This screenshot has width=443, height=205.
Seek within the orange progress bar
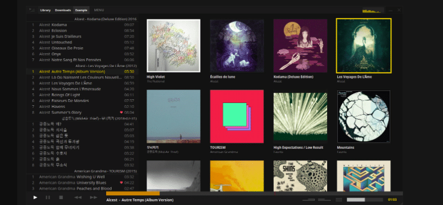(x=133, y=193)
